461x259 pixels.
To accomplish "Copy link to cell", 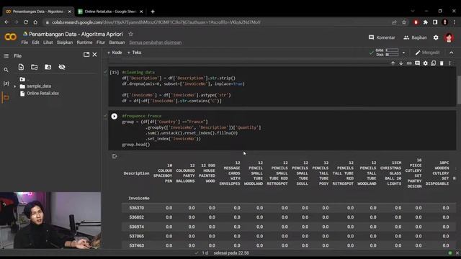I will point(409,63).
